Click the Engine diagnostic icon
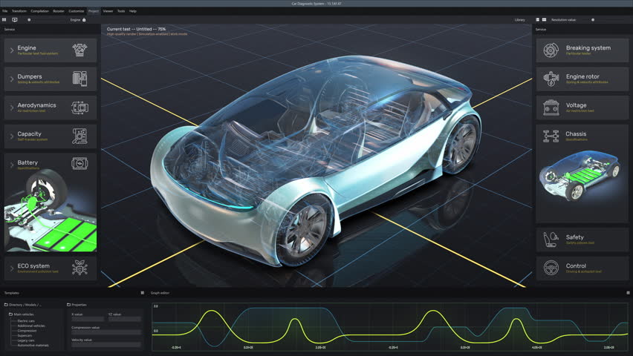 (x=79, y=50)
